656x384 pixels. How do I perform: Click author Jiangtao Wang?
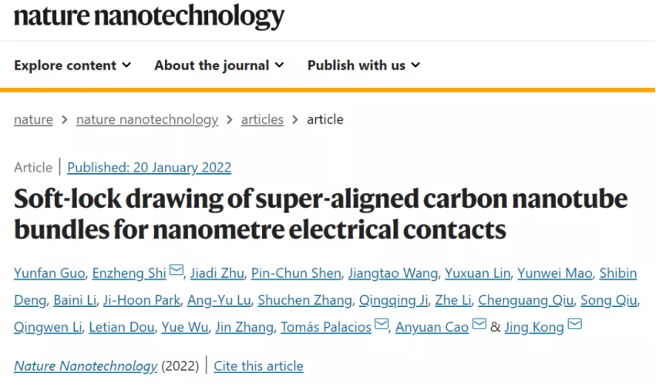coord(393,273)
